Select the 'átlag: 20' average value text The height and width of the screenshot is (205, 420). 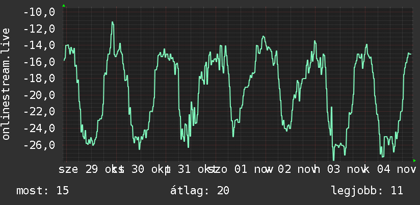point(200,191)
